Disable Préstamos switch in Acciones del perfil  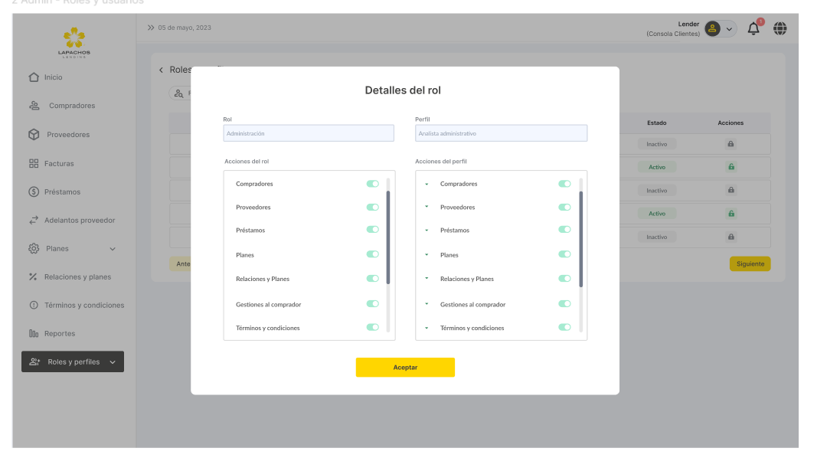tap(564, 230)
